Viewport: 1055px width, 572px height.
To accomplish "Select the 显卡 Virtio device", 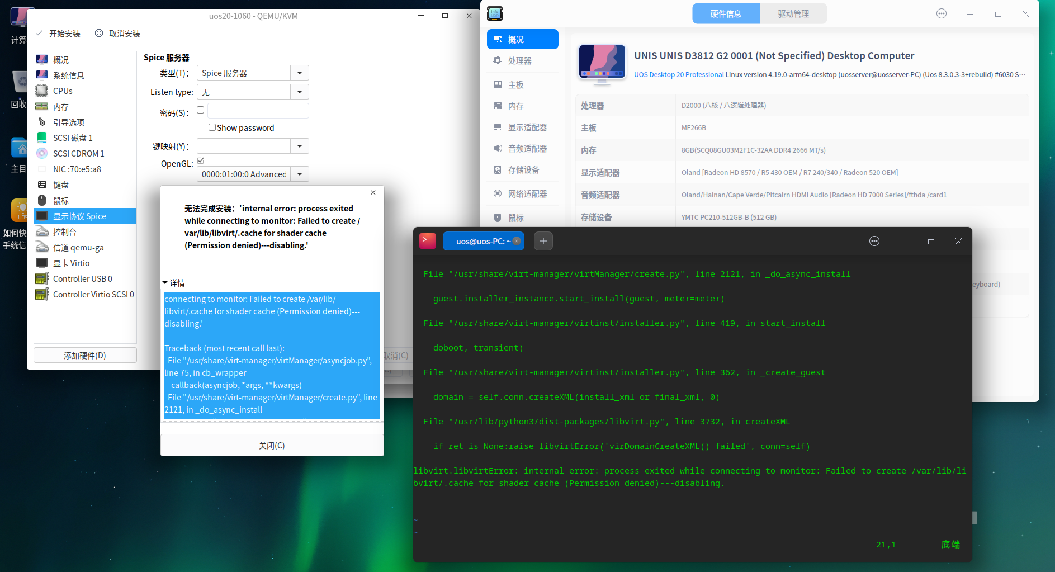I will pos(72,263).
